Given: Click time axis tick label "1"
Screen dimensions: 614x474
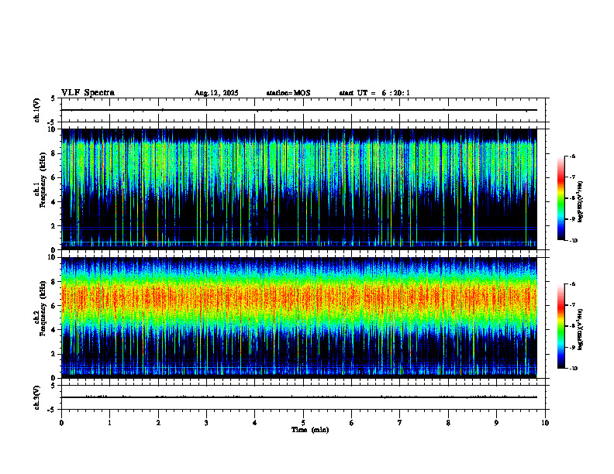Looking at the screenshot, I should click(109, 423).
